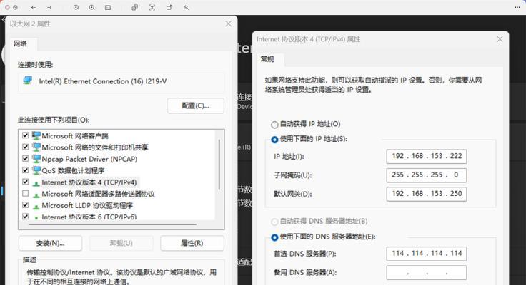Select the Microsoft LLDP 协议驱动程序 row text

pos(87,205)
